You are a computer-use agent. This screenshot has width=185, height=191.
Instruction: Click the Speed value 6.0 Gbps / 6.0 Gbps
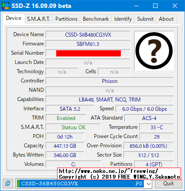pos(145,109)
